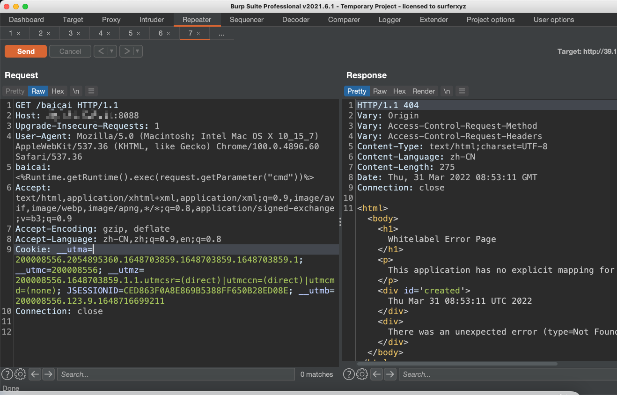
Task: Select Repeater sub-tab 4
Action: [x=101, y=33]
